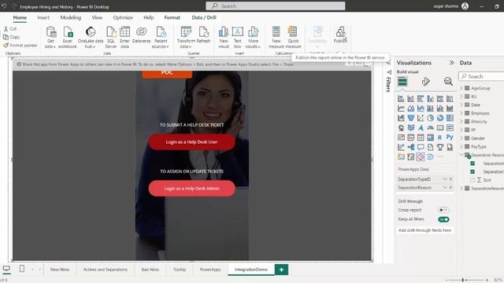
Task: Connect to Dataverse
Action: pyautogui.click(x=141, y=35)
